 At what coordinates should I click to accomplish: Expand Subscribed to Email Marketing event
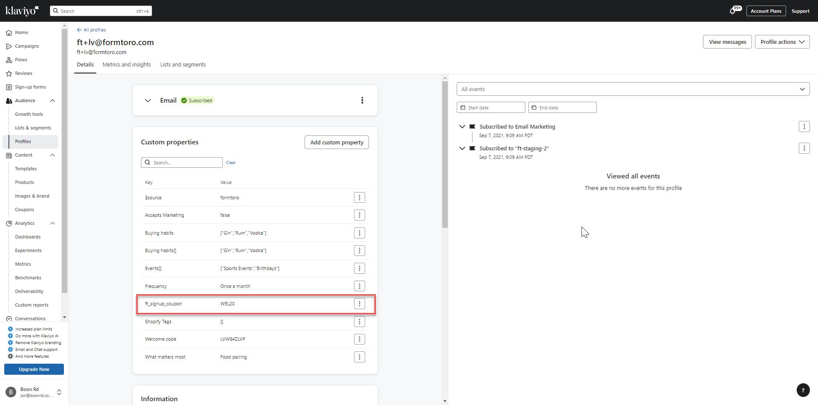tap(462, 126)
